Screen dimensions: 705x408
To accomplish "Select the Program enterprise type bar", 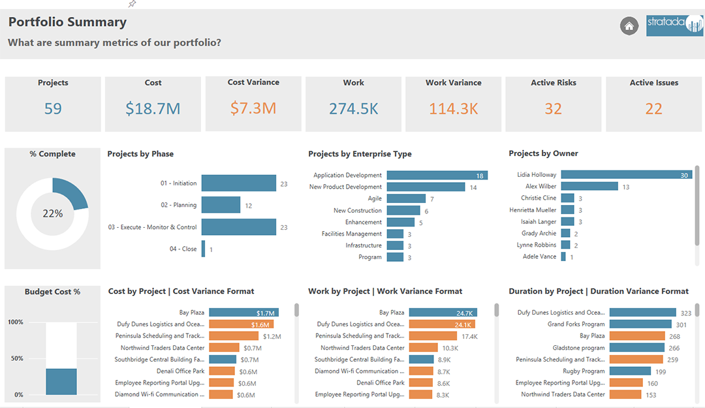I will point(395,257).
